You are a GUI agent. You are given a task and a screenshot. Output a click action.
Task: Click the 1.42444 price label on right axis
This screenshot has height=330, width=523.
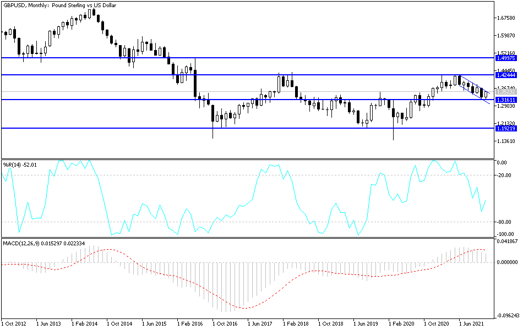(505, 74)
